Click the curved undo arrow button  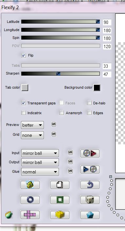(90, 185)
